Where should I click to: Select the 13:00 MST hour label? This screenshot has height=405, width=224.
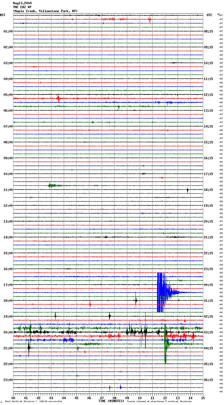point(8,222)
